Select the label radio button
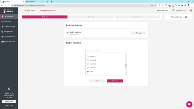Image resolution: width=194 pixels, height=109 pixels. pos(88,72)
